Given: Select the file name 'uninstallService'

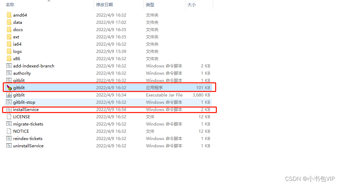Looking at the screenshot, I should tap(28, 146).
